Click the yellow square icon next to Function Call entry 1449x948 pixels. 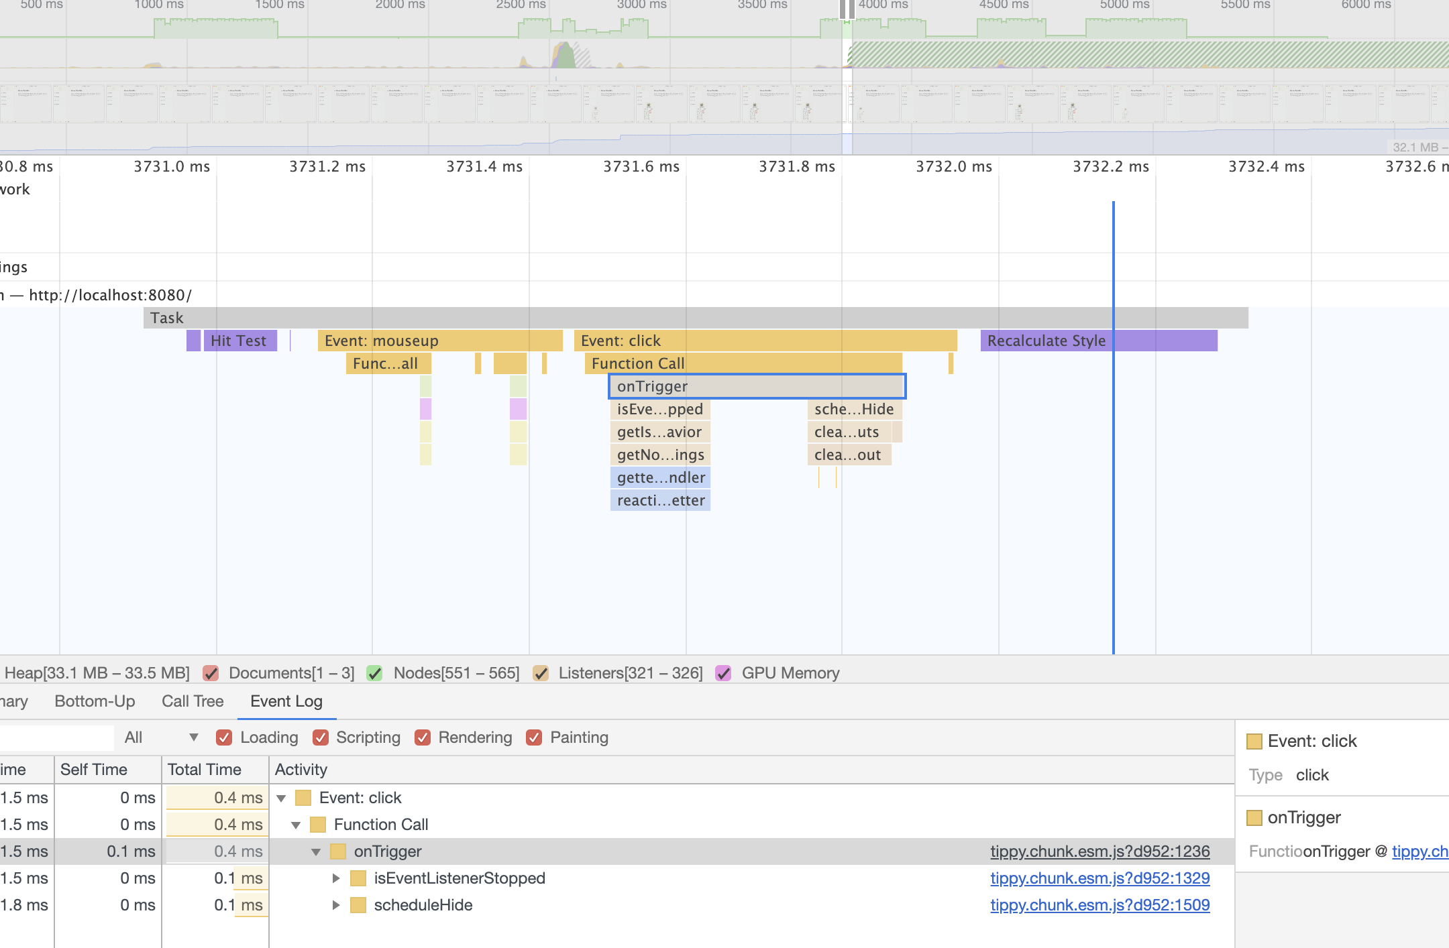coord(318,825)
